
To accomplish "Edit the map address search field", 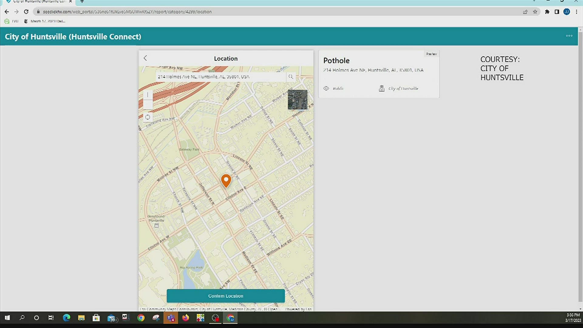I will (x=221, y=77).
